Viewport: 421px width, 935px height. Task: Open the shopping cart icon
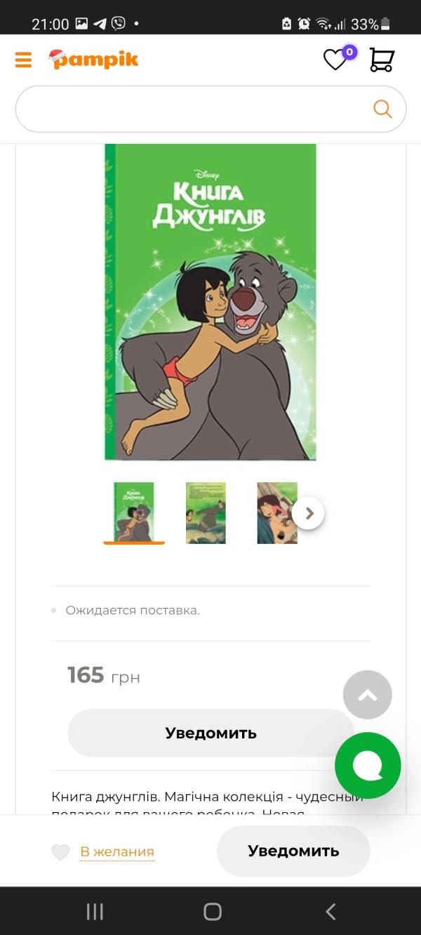pyautogui.click(x=382, y=60)
